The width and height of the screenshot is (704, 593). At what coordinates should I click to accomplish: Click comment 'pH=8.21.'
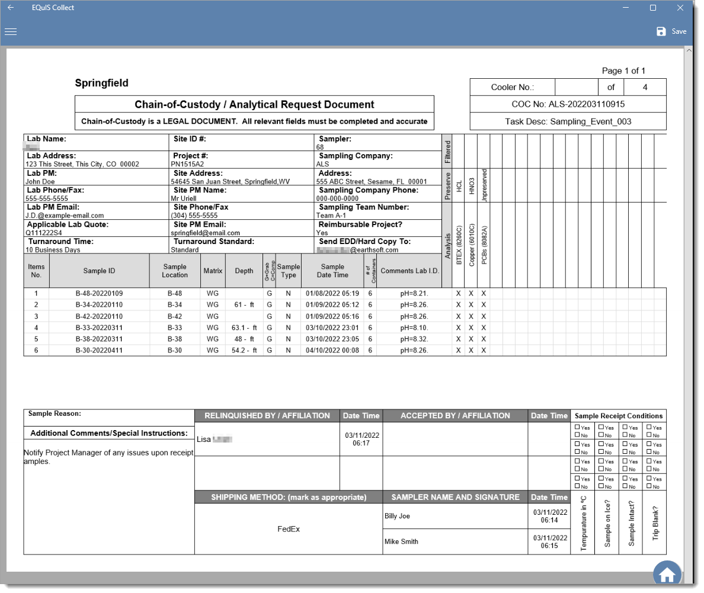(414, 294)
